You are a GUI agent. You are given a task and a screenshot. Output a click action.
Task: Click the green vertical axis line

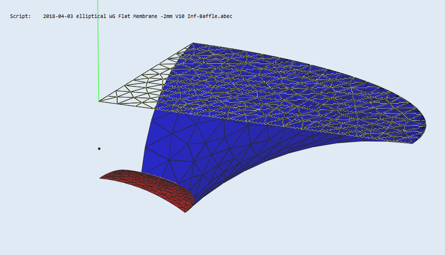pyautogui.click(x=98, y=50)
